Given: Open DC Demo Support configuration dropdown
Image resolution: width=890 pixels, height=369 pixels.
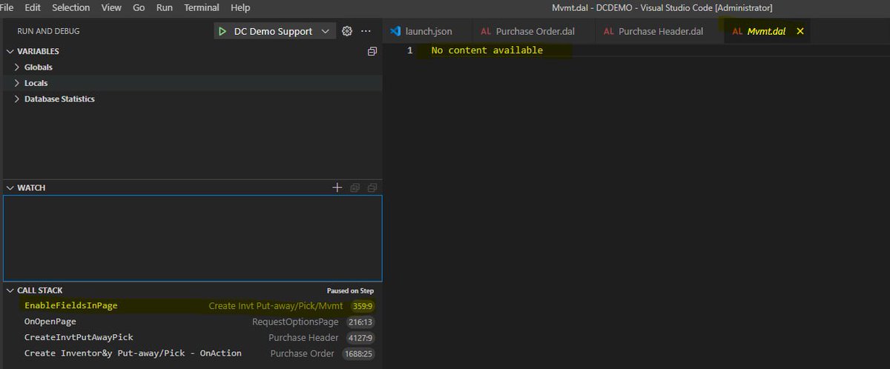Looking at the screenshot, I should click(x=284, y=31).
